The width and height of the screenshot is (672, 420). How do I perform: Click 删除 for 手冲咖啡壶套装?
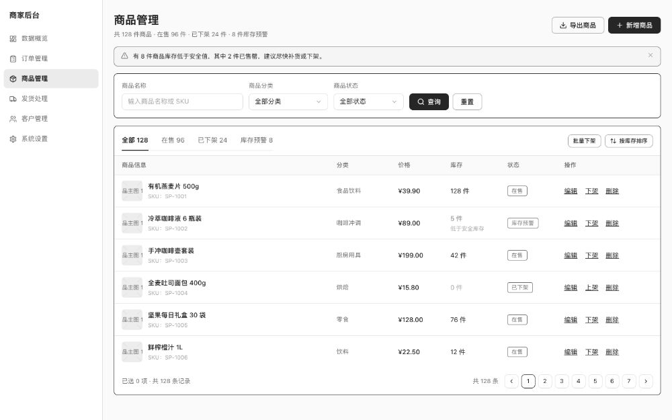click(612, 255)
